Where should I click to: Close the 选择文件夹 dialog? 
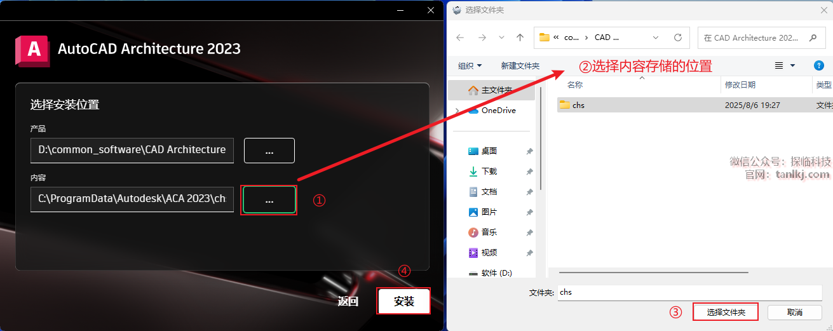point(823,10)
